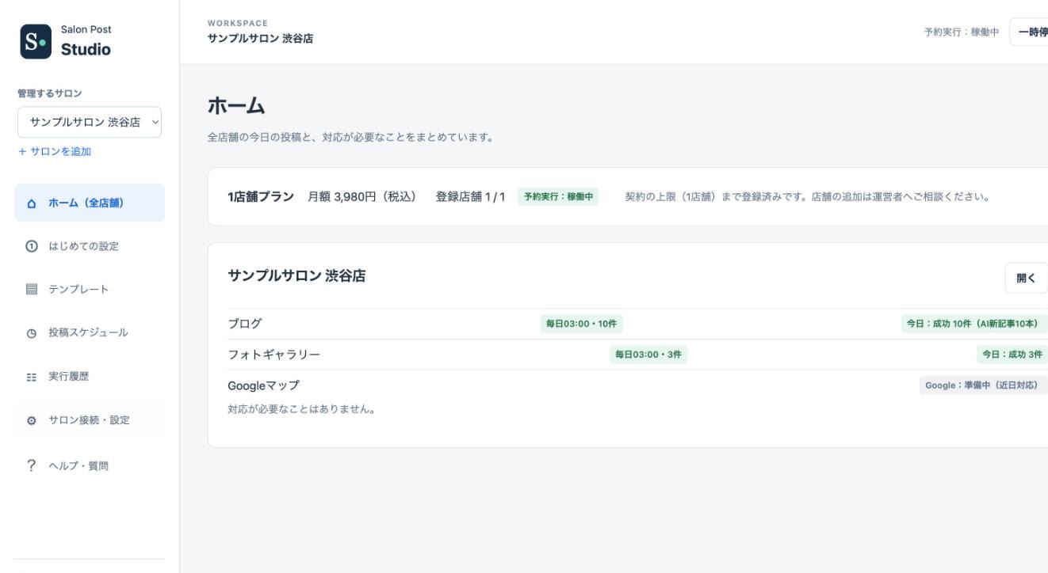Click the 登録店舗 1/1 text
Image resolution: width=1048 pixels, height=573 pixels.
pos(470,196)
